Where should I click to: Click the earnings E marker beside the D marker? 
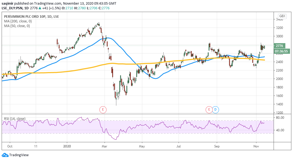pos(209,110)
